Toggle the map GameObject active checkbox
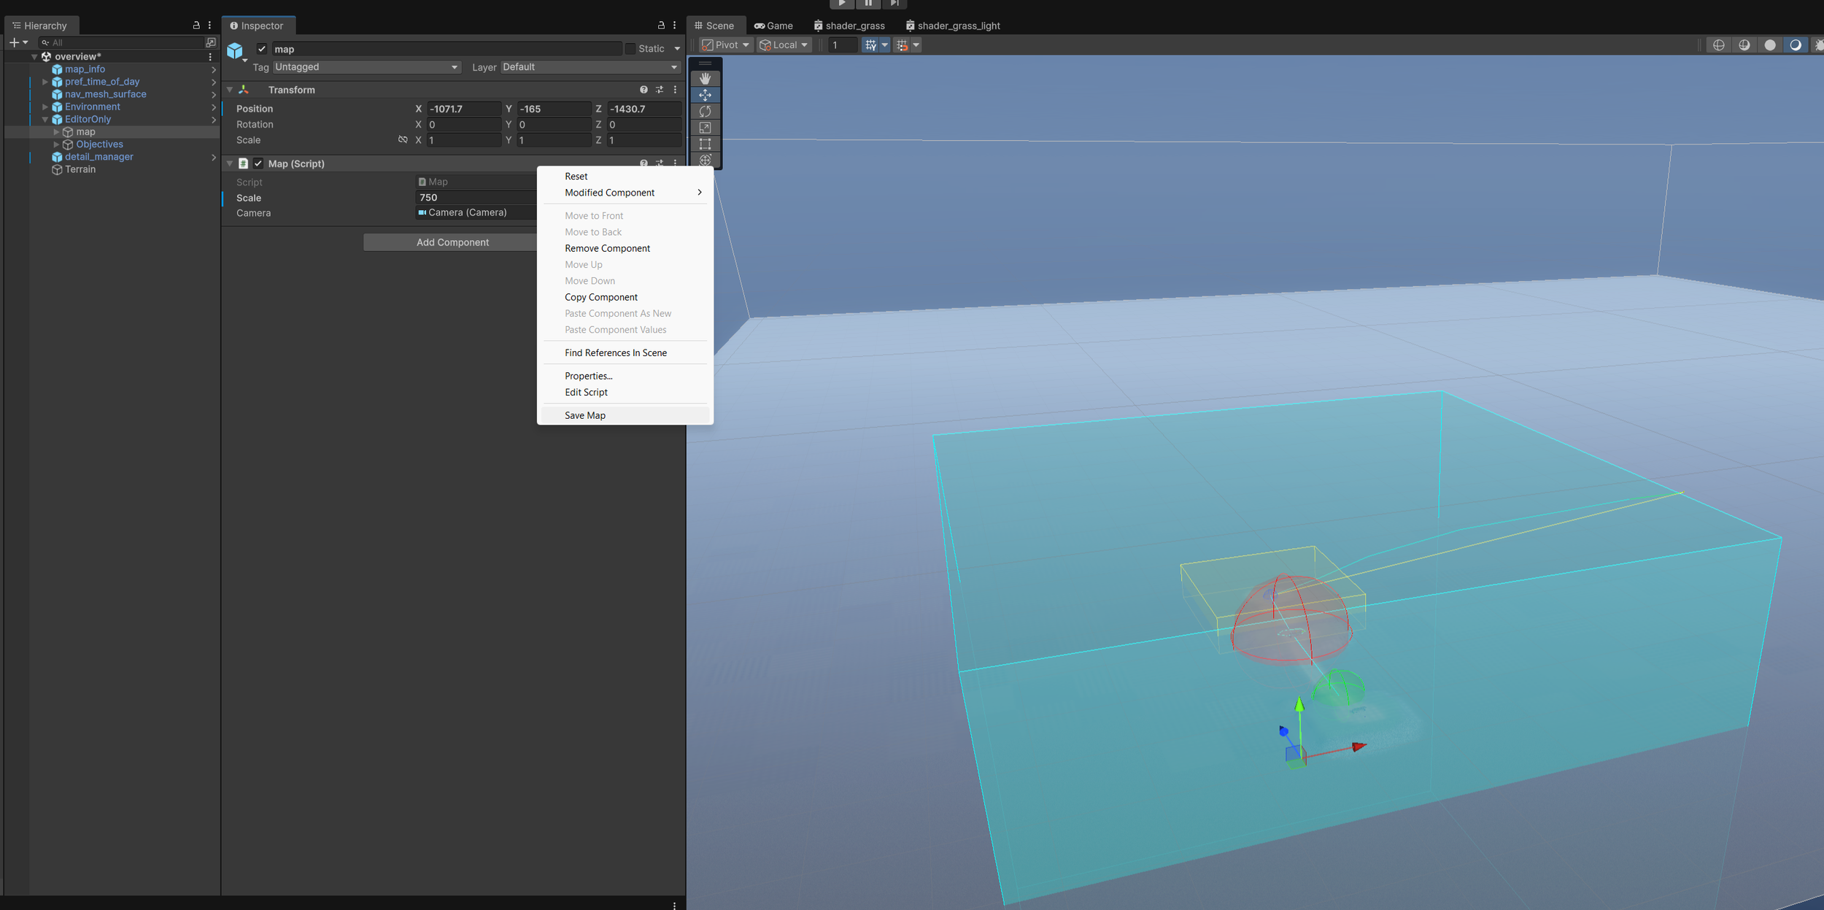 coord(262,49)
